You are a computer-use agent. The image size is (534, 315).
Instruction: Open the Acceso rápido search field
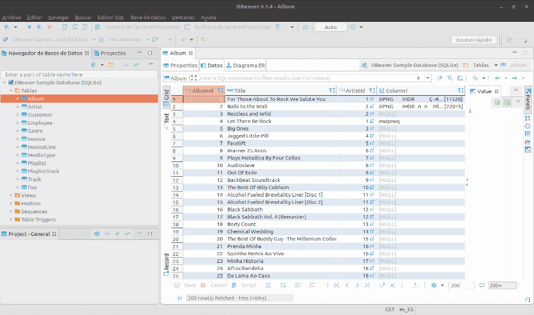474,40
